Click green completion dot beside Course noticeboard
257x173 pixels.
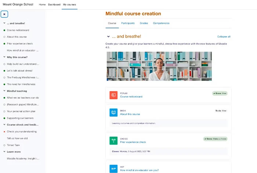pyautogui.click(x=4, y=30)
